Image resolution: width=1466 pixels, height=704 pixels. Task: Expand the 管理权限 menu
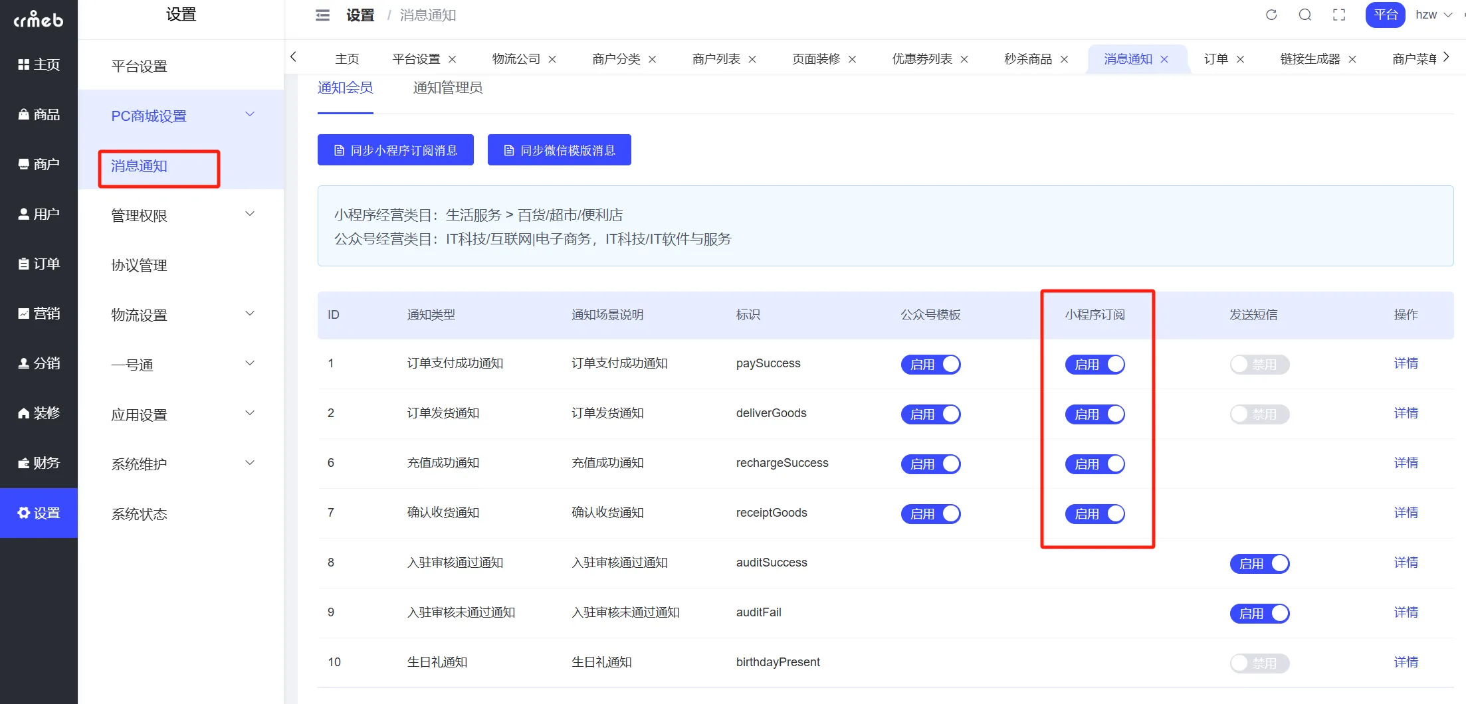point(181,215)
